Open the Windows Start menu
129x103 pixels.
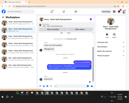coord(2,97)
